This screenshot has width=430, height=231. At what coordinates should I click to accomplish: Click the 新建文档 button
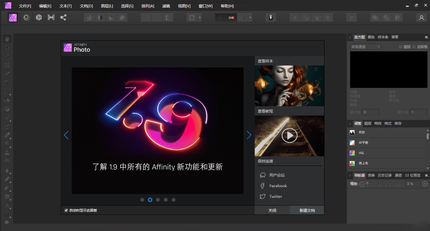point(307,210)
